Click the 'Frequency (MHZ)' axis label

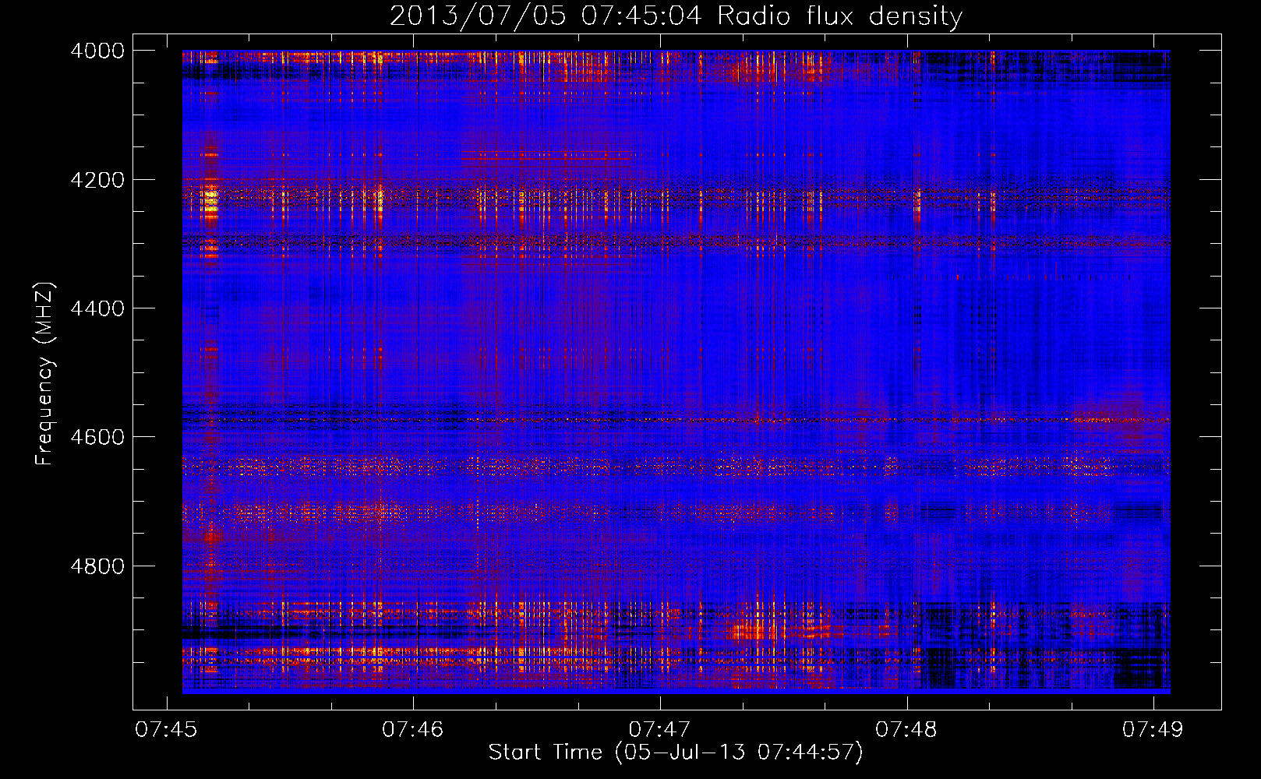coord(44,374)
